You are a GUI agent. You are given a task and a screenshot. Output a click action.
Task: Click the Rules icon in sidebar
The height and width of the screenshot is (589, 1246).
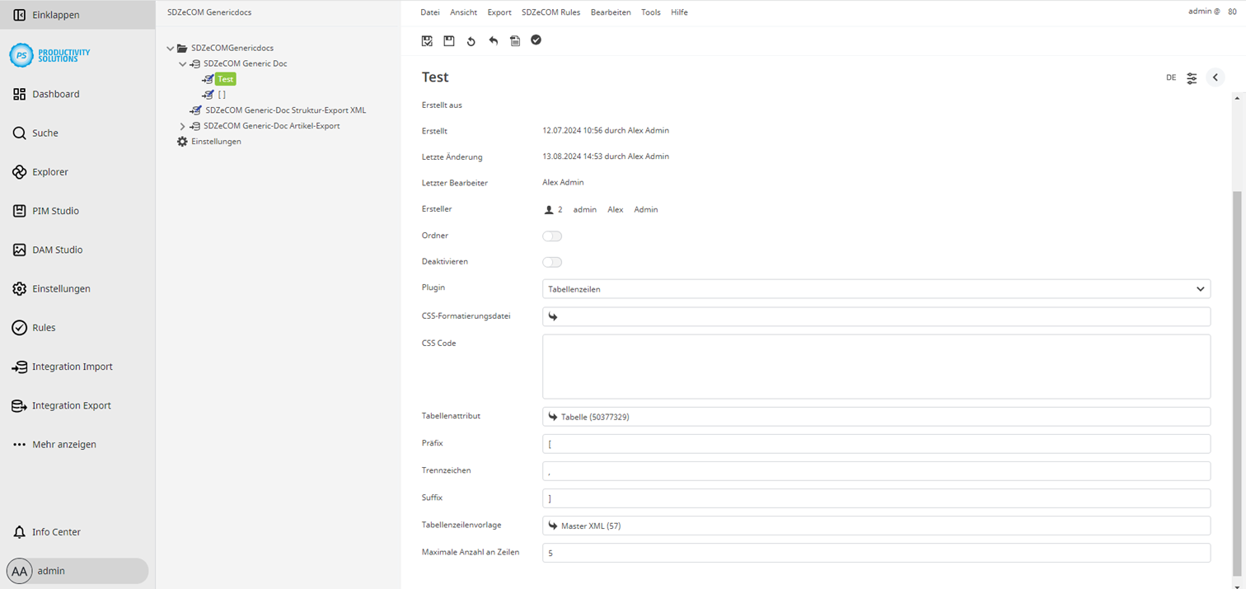[x=19, y=327]
